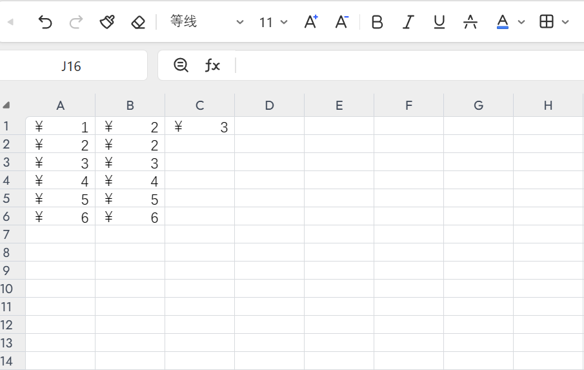Expand the borders options arrow
Image resolution: width=584 pixels, height=370 pixels.
(565, 22)
